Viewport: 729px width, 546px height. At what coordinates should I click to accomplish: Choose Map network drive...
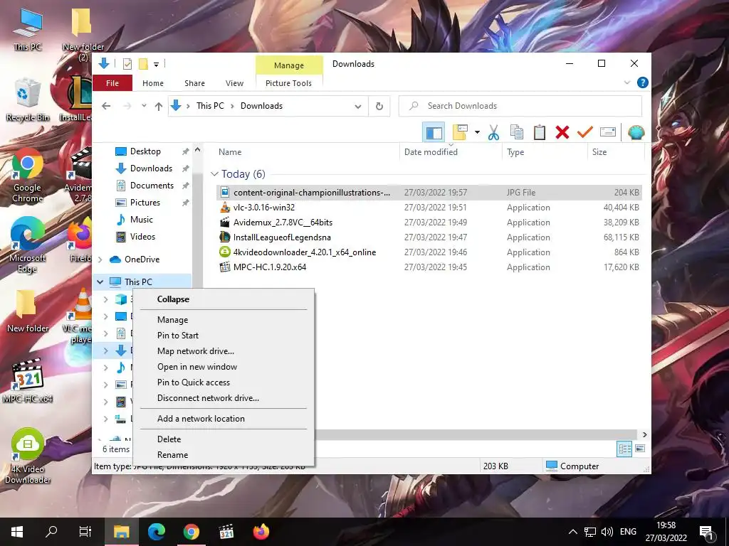[224, 351]
